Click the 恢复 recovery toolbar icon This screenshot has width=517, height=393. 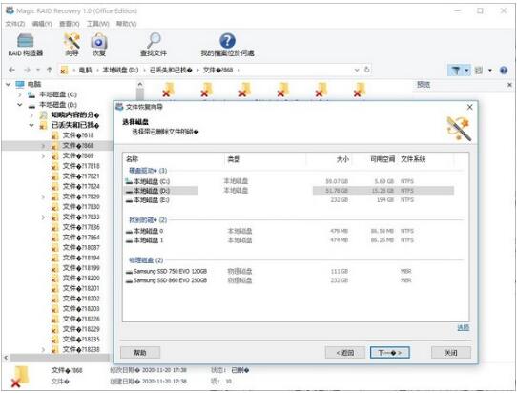click(x=98, y=45)
